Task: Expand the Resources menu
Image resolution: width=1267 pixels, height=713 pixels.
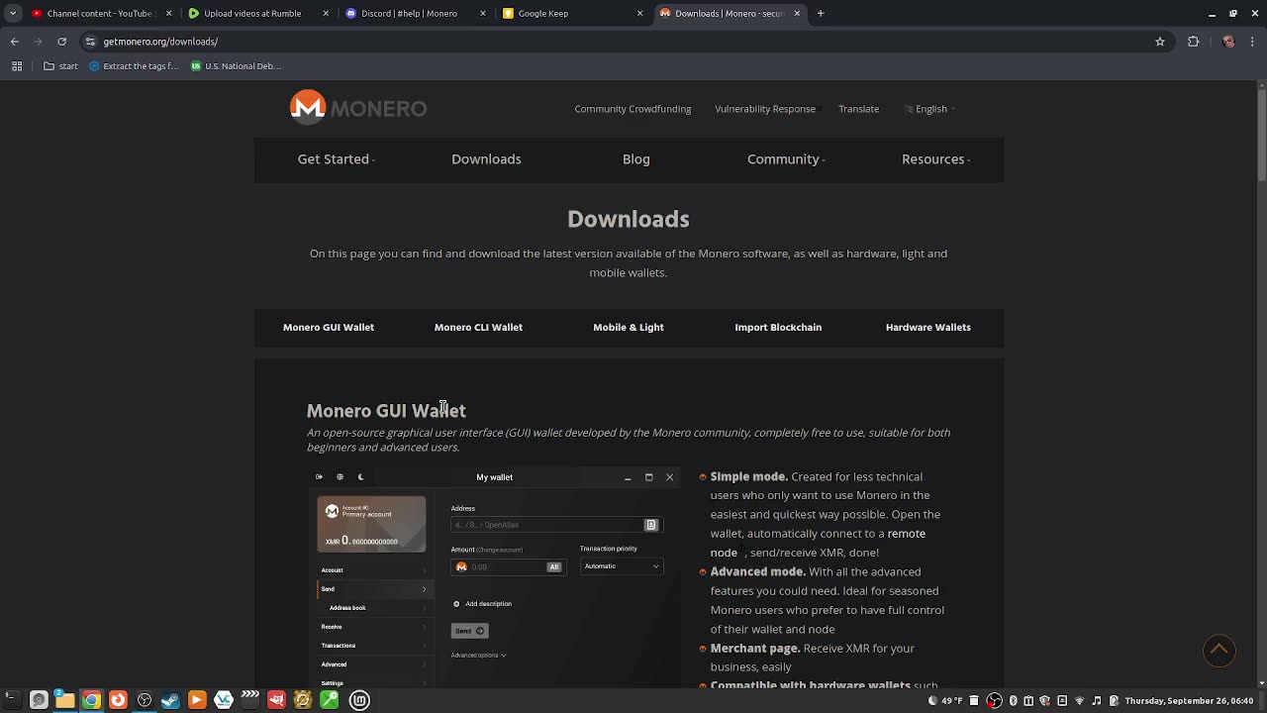Action: tap(935, 159)
